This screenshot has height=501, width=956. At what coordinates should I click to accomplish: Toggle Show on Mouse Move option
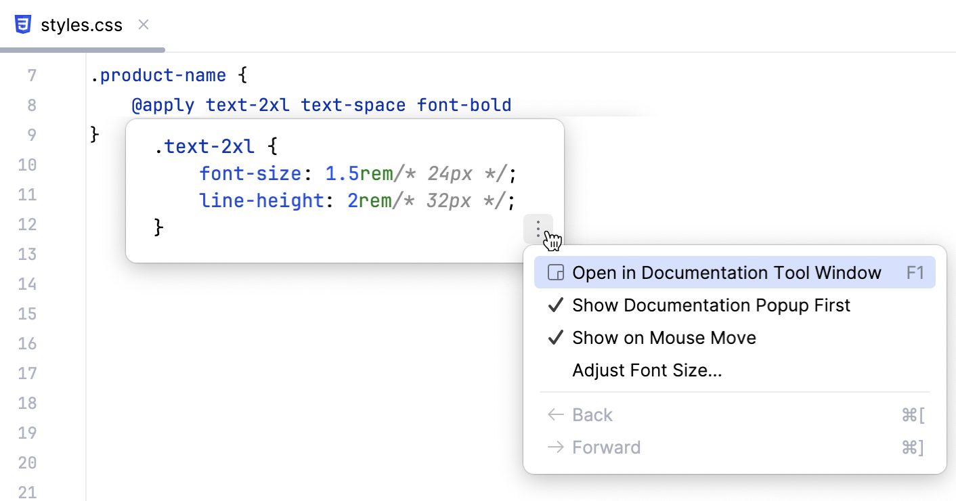[x=735, y=338]
